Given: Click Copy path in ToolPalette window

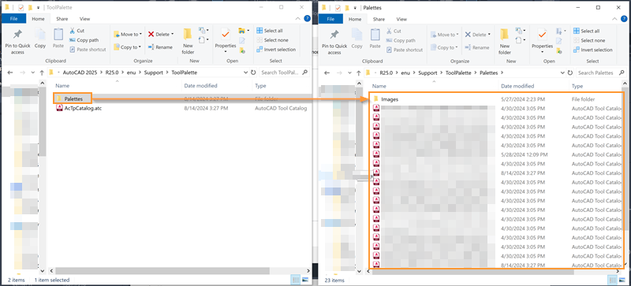Looking at the screenshot, I should (x=84, y=40).
